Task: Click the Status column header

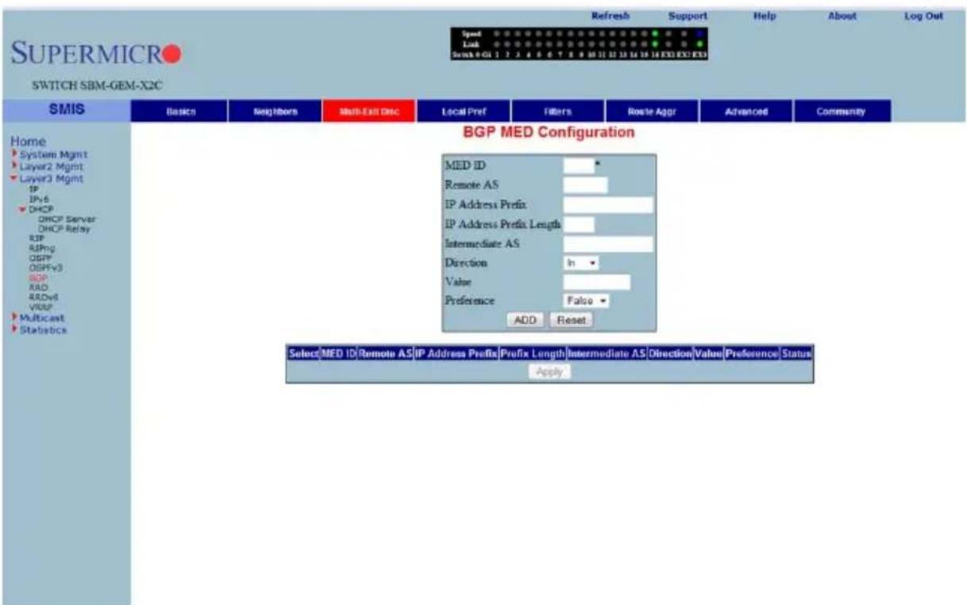Action: click(796, 353)
